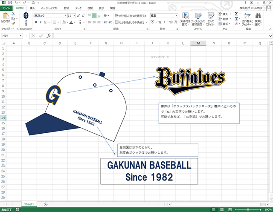Viewport: 273px width, 212px height.
Task: Click Format cells (書式) button
Action: coord(225,24)
